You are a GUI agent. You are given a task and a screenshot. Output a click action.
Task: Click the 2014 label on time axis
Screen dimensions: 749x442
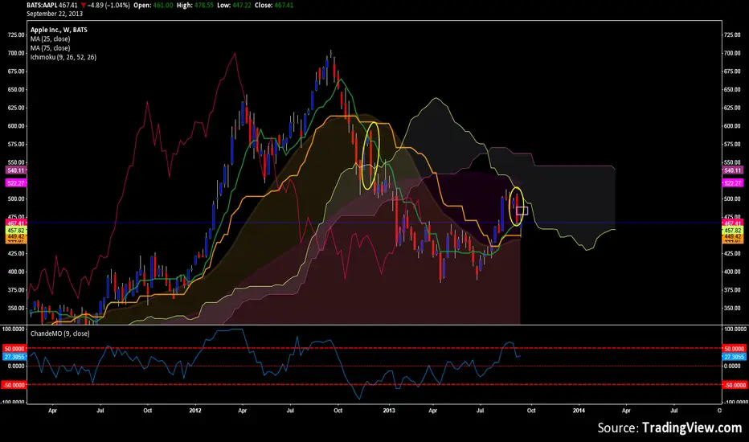click(579, 411)
